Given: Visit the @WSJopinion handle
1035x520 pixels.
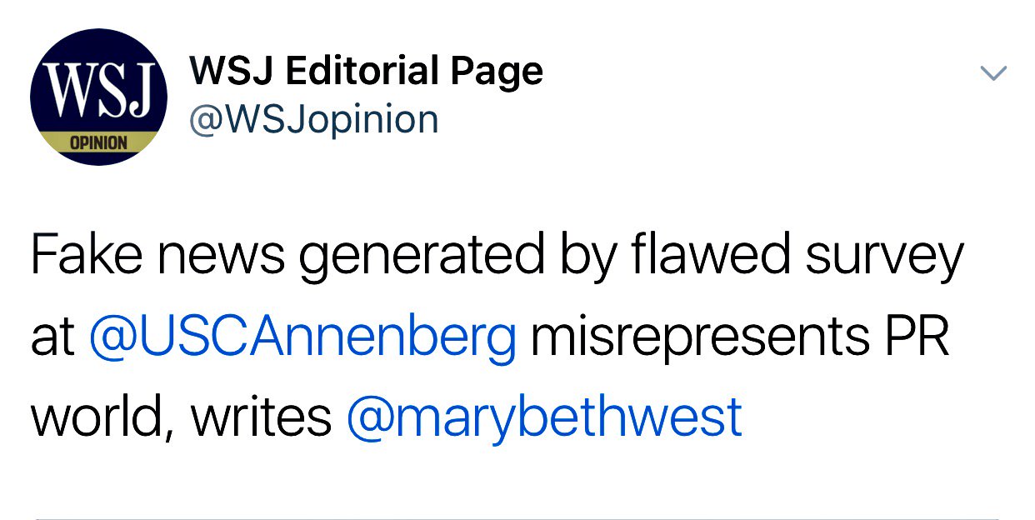Looking at the screenshot, I should click(x=314, y=120).
